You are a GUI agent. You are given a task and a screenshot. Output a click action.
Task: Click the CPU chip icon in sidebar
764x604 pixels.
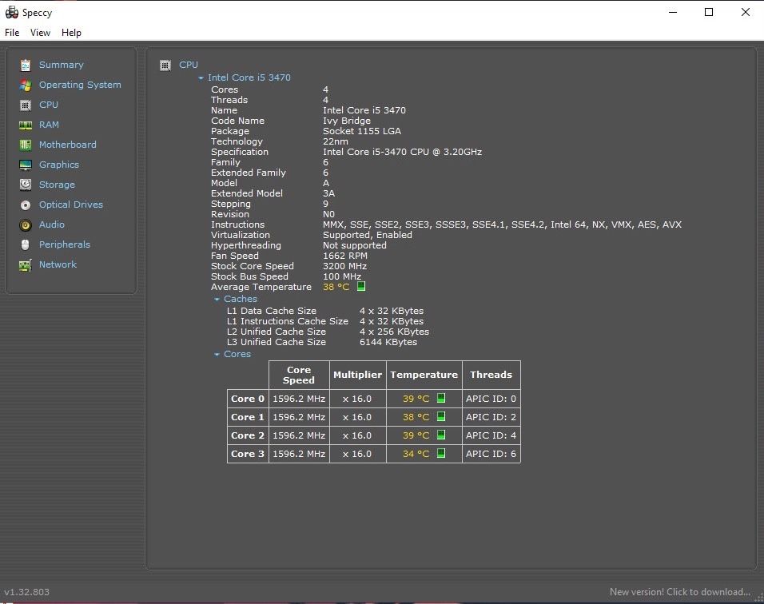(x=26, y=105)
